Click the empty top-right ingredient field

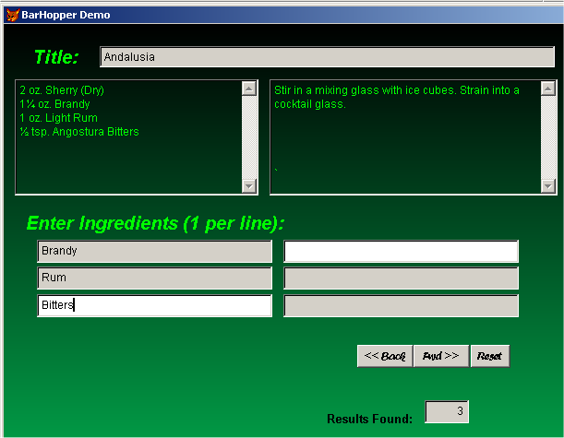pyautogui.click(x=401, y=251)
